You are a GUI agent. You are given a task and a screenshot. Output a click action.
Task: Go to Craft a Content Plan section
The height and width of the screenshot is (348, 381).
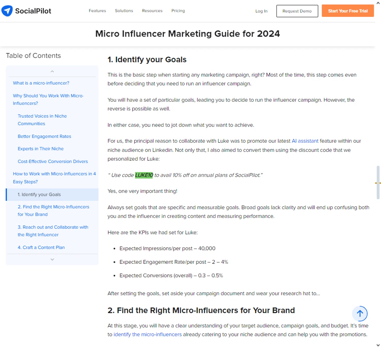41,247
